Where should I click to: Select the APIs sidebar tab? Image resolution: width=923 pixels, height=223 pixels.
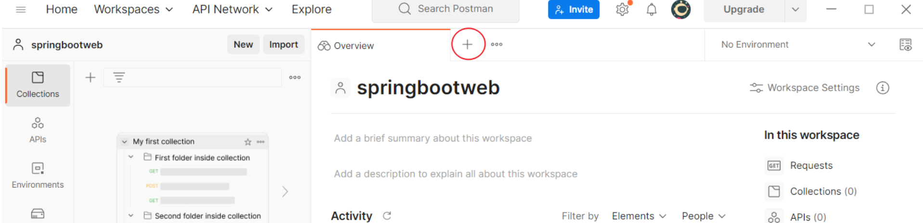38,130
